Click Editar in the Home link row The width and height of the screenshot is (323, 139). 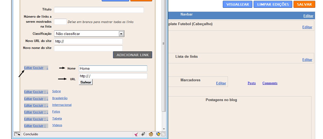(28, 68)
